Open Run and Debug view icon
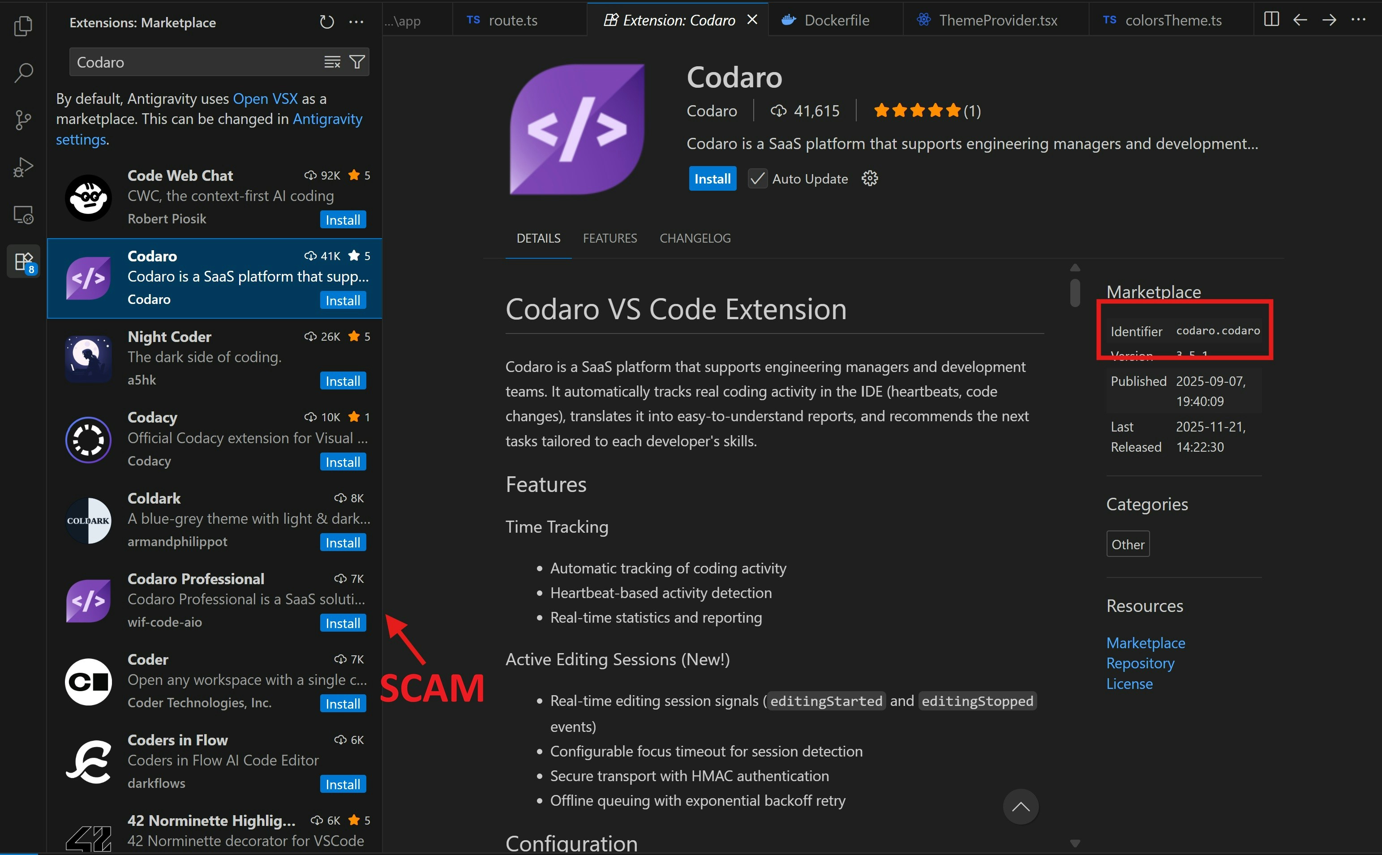This screenshot has height=855, width=1382. (x=23, y=167)
